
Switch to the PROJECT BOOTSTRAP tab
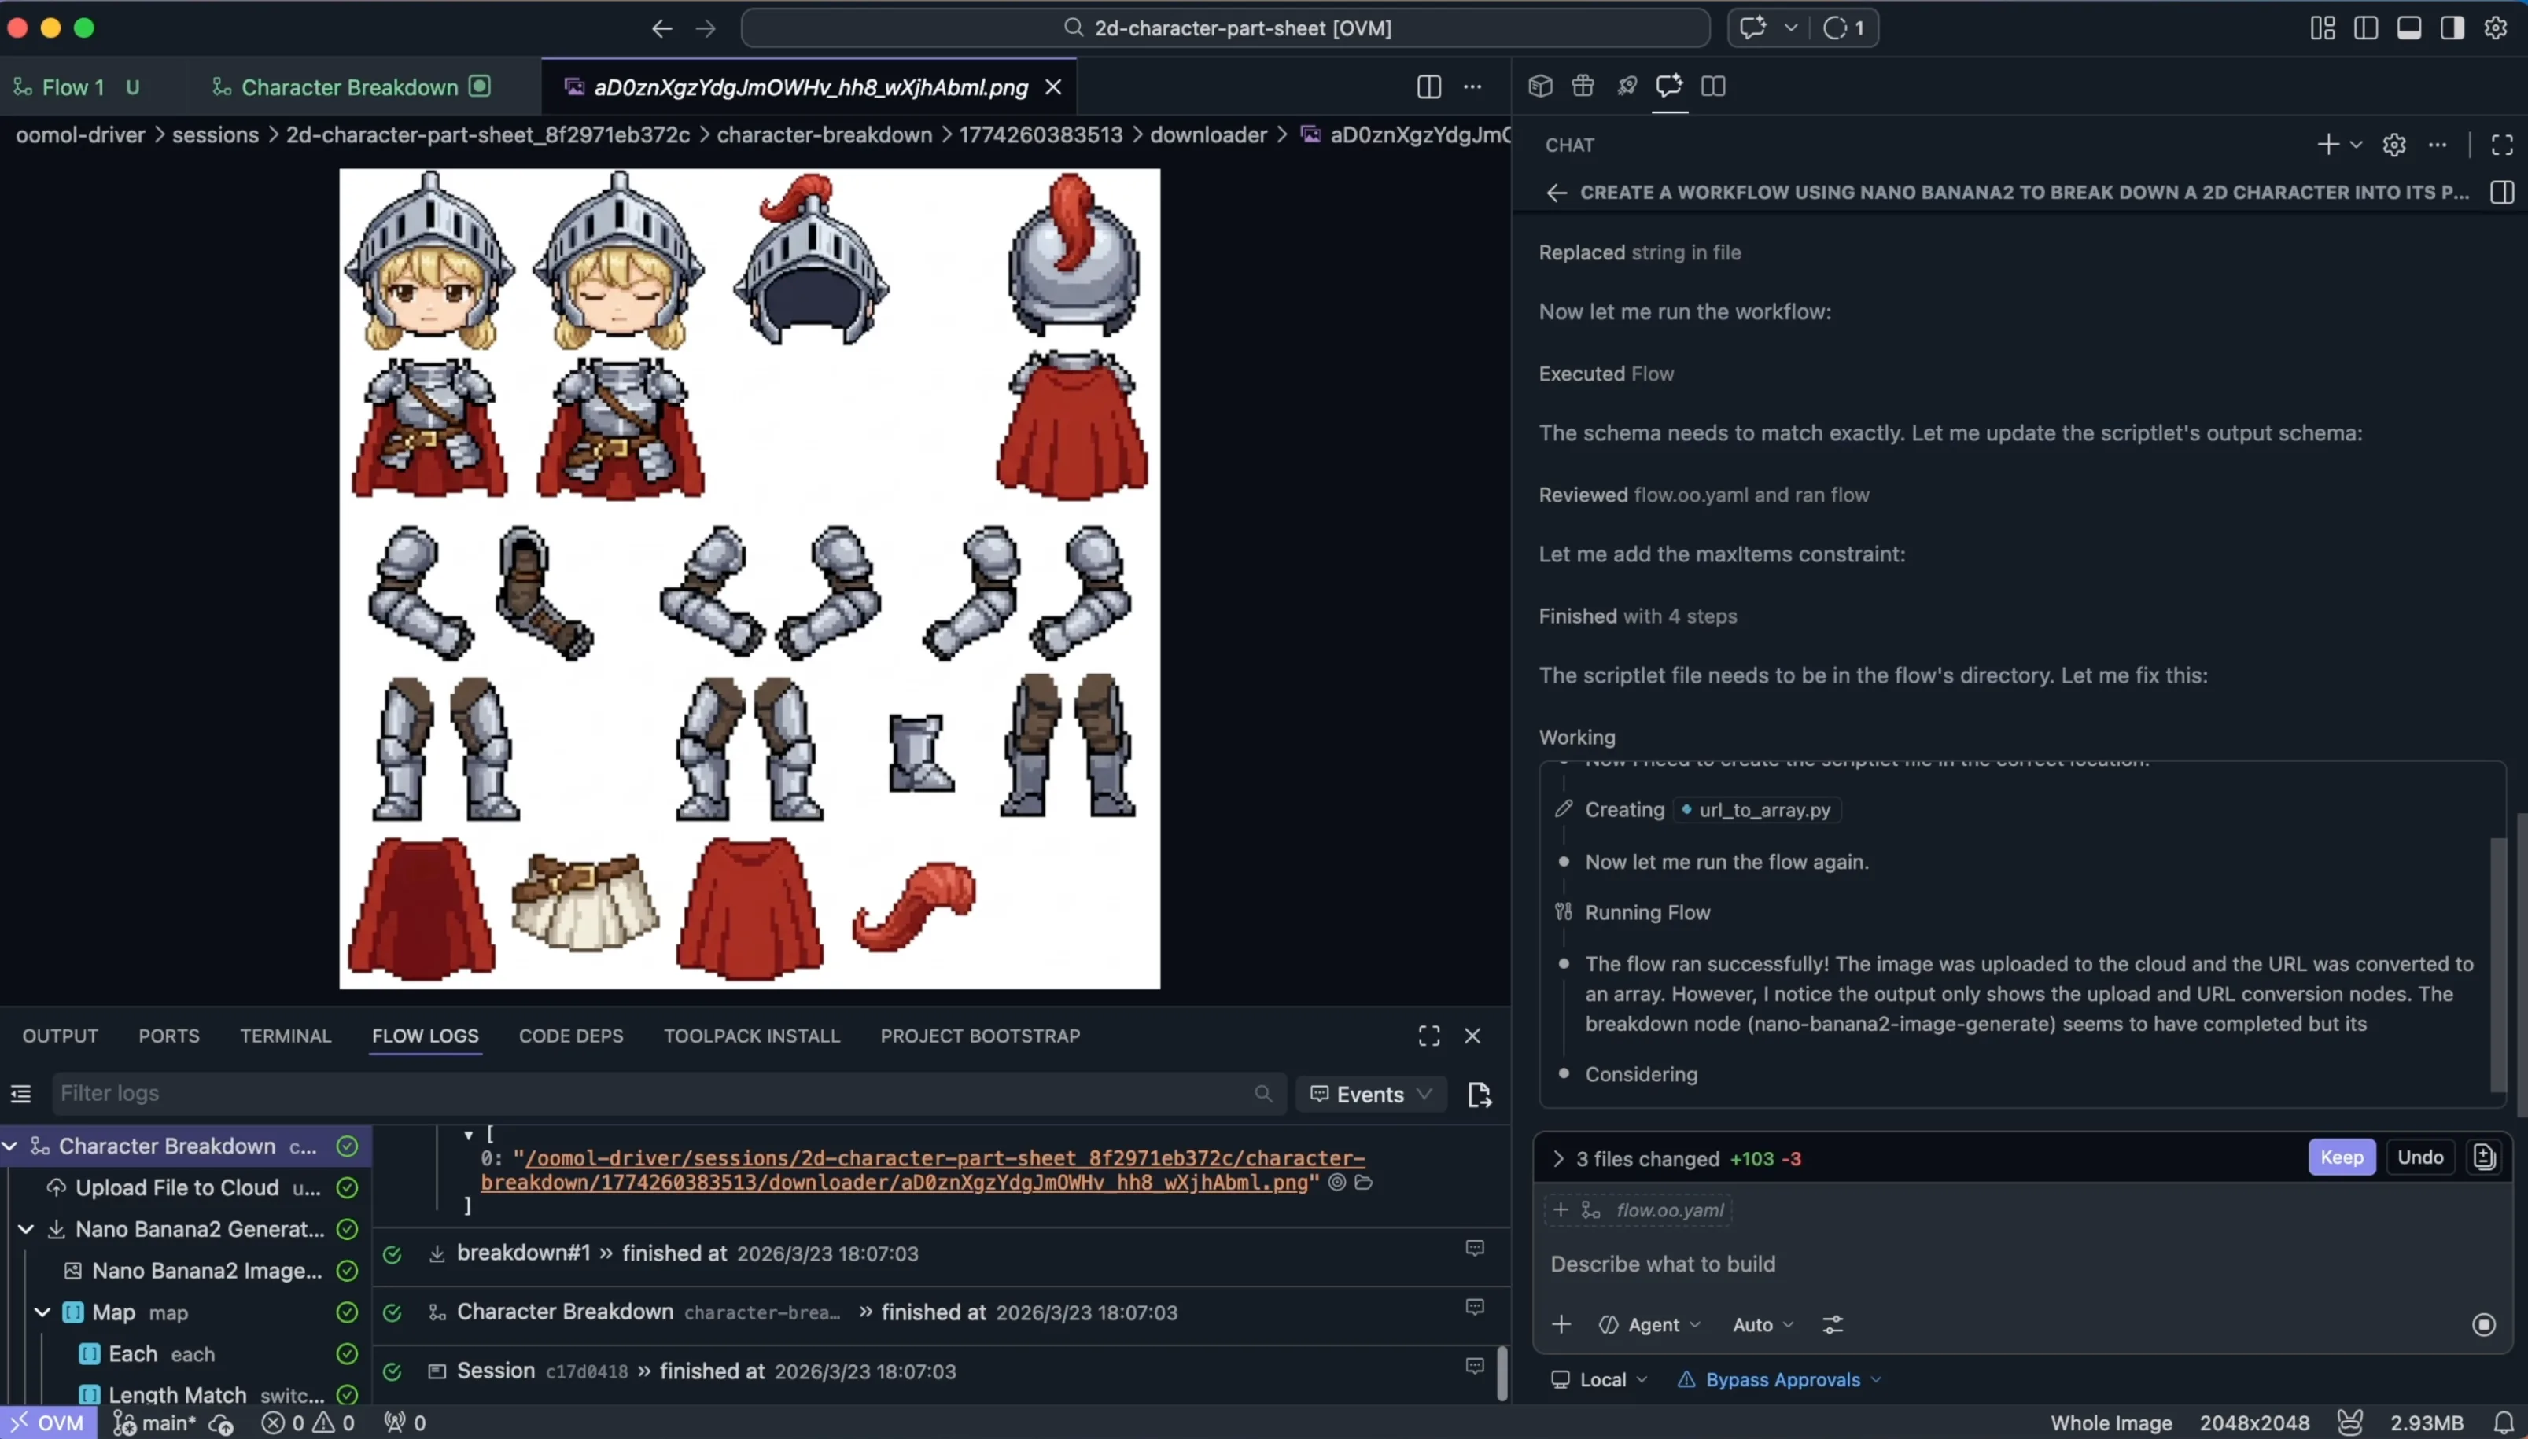click(x=978, y=1036)
